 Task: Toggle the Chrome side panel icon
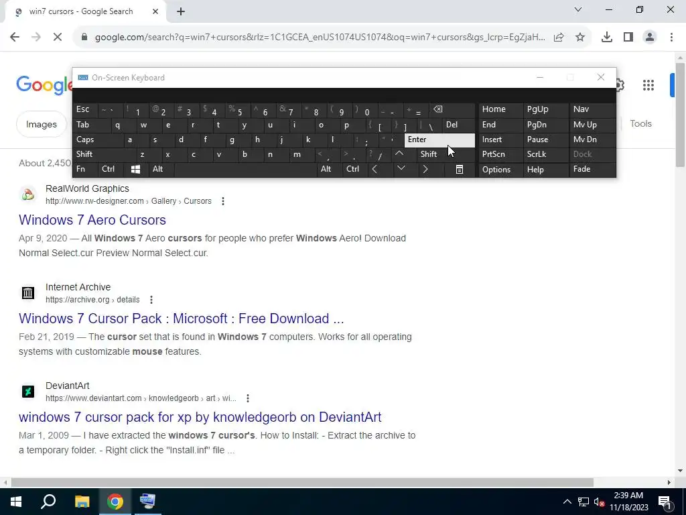click(628, 38)
